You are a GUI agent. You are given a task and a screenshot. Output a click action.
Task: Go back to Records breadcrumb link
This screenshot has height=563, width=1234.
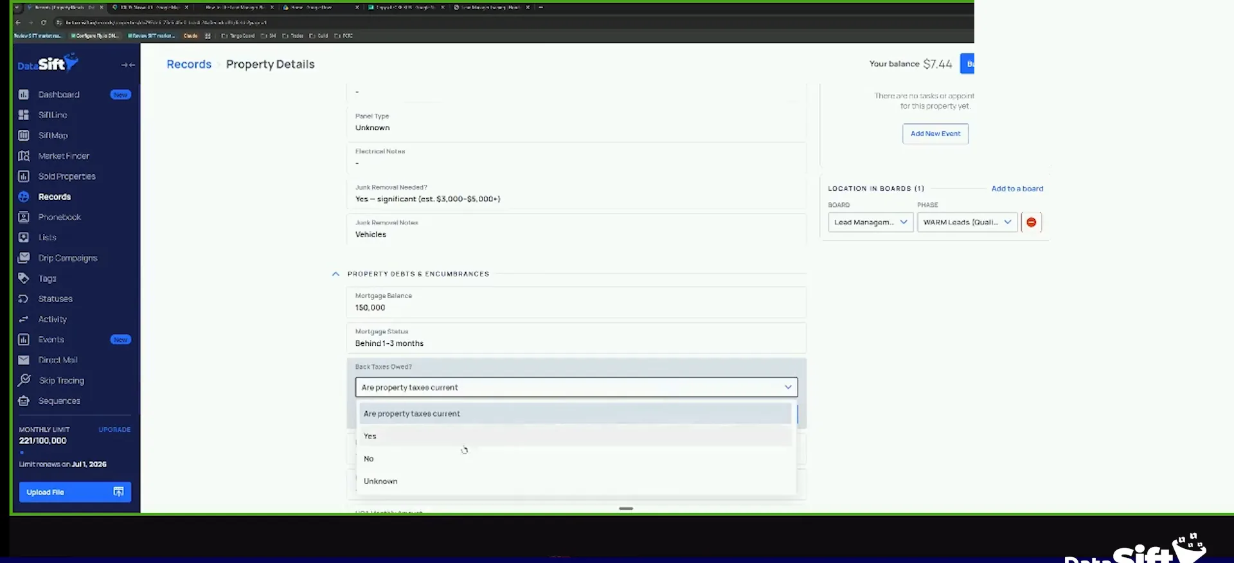[x=189, y=64]
